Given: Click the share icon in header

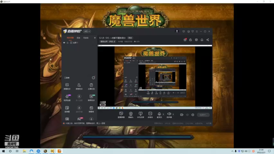Looking at the screenshot, I should tap(208, 40).
